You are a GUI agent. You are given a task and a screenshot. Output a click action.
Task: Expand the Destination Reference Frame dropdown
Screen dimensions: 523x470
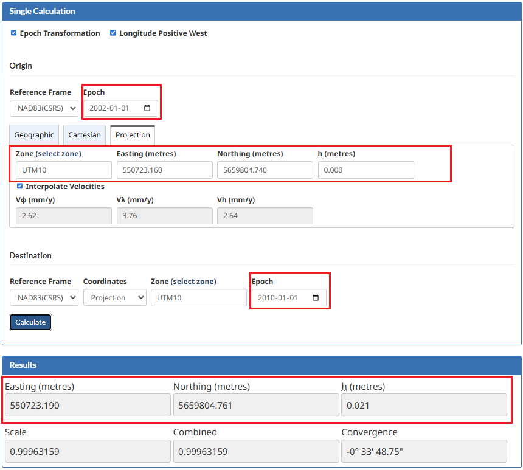point(44,298)
